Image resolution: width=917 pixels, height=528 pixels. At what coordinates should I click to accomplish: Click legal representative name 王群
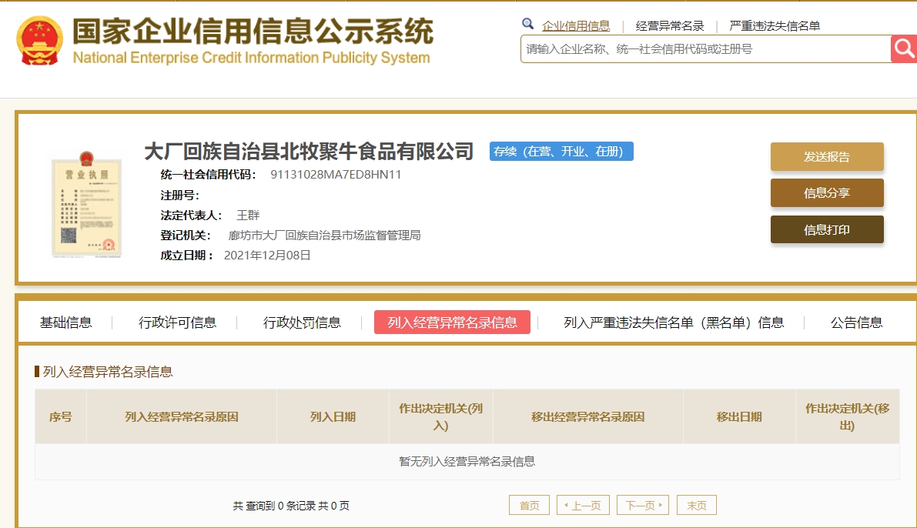248,216
